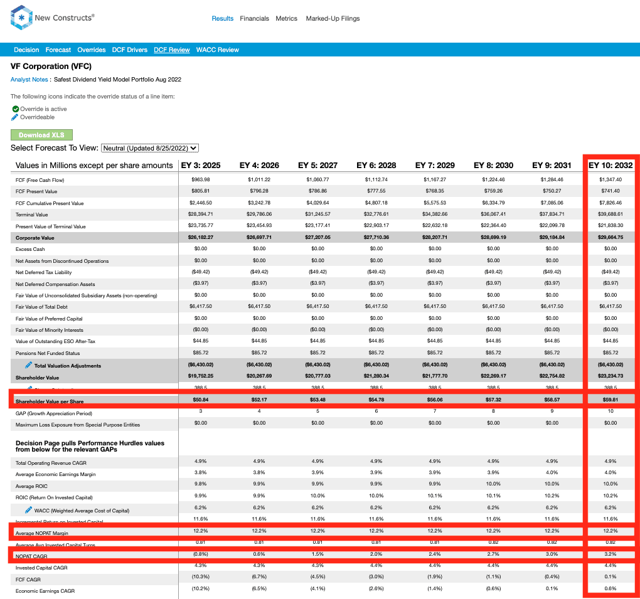This screenshot has width=640, height=599.
Task: Click the EY 9: 2031 column header
Action: pos(552,165)
